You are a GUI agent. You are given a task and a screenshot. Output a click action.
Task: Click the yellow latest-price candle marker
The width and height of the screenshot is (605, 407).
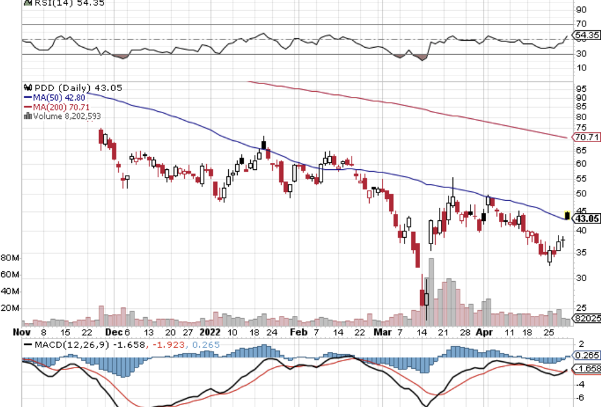tap(568, 214)
